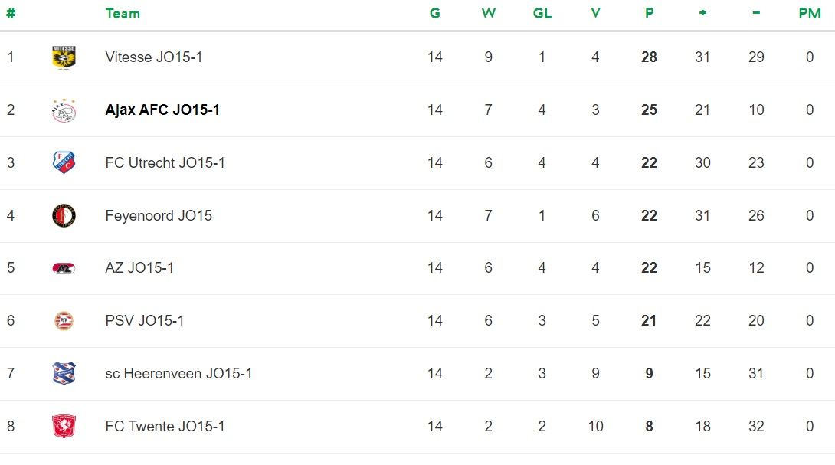The height and width of the screenshot is (465, 835).
Task: Click the PSV club crest
Action: pos(64,321)
